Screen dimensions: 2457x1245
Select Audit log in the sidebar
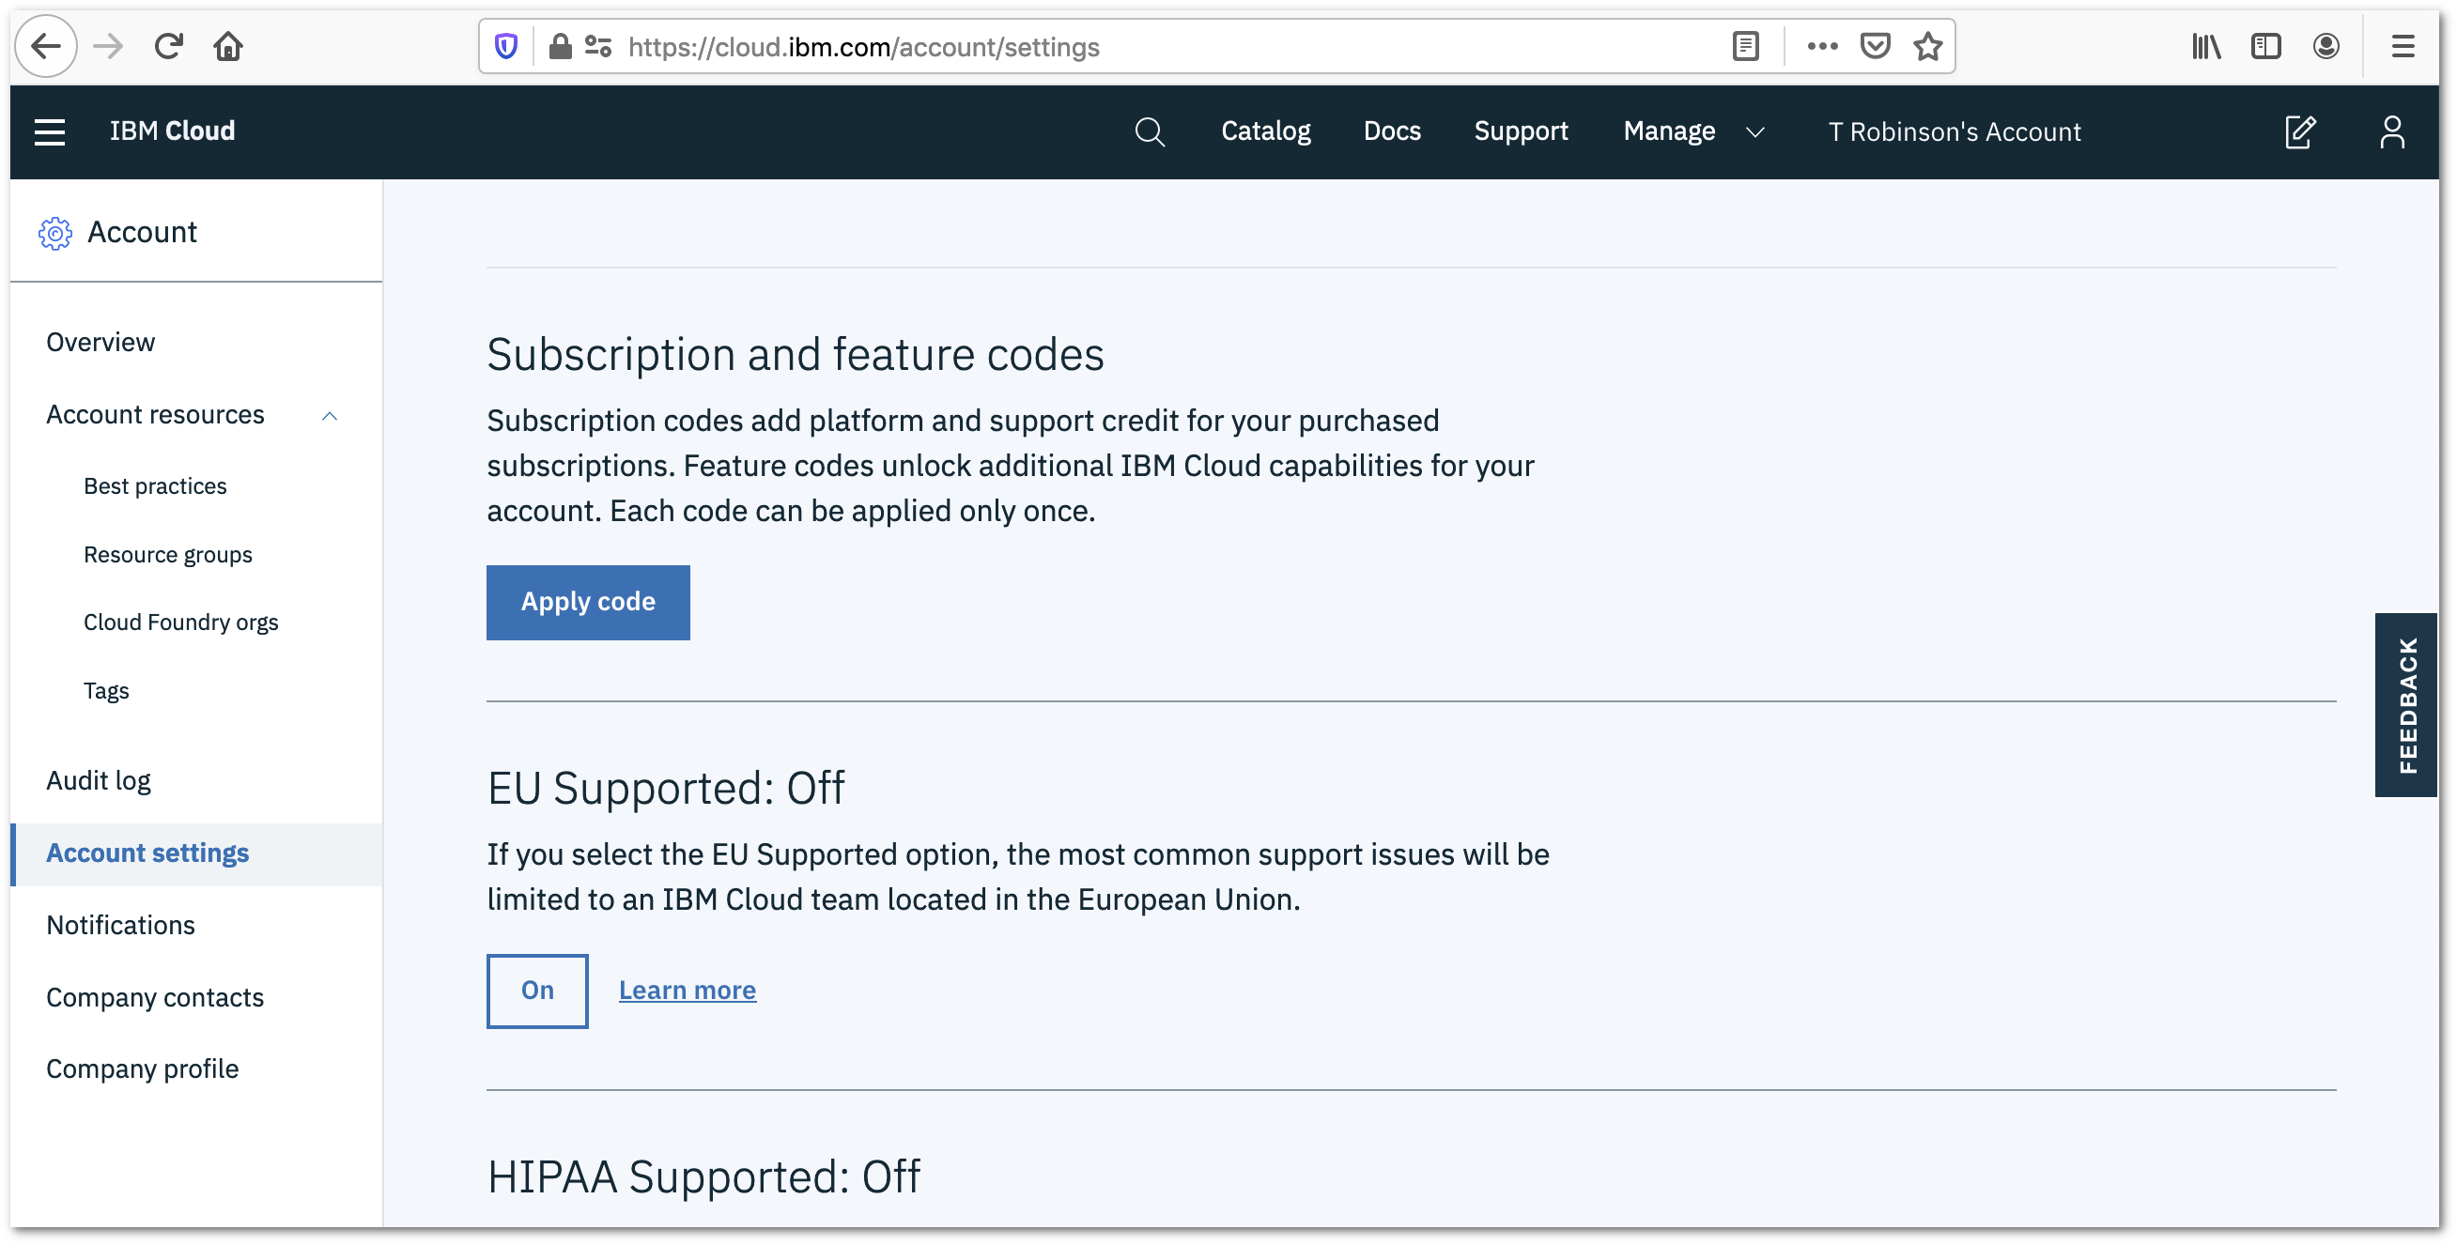coord(99,781)
